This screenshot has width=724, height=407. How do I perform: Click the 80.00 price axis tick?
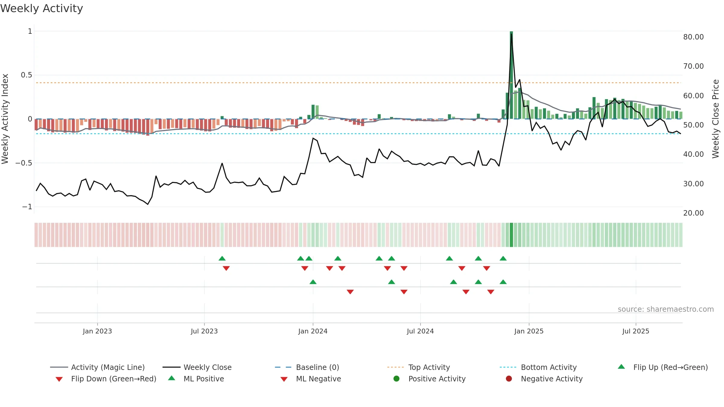tap(694, 37)
